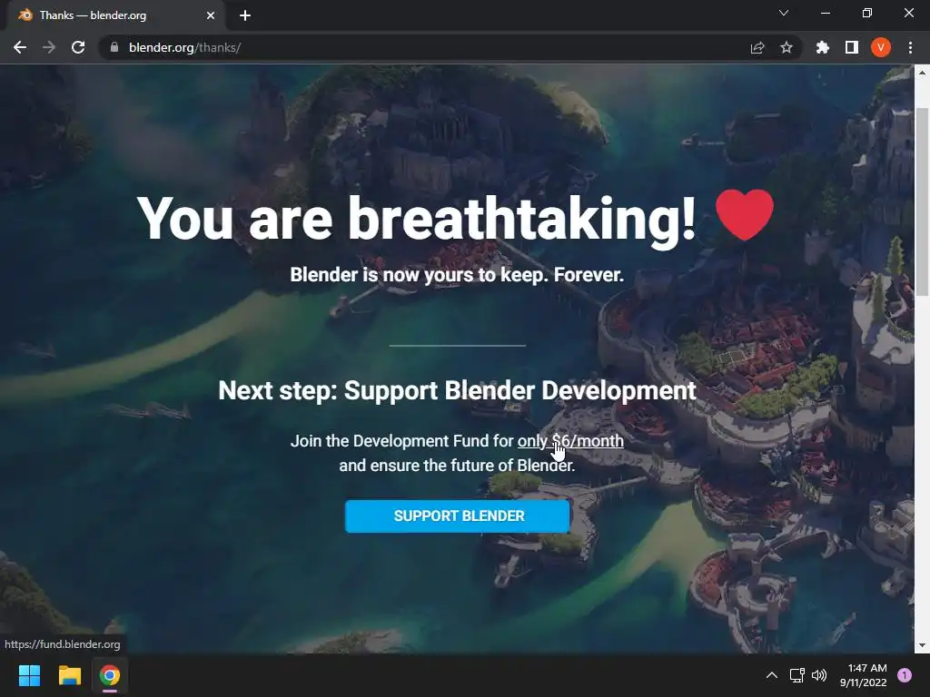Show hidden system tray icons
Screen dimensions: 930x697
(x=772, y=675)
